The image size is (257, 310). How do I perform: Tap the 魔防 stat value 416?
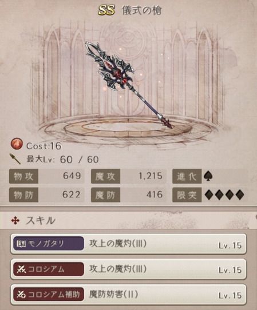tap(155, 194)
